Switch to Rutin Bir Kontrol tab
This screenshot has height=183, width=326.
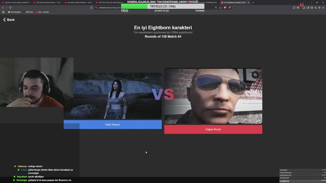pyautogui.click(x=110, y=3)
